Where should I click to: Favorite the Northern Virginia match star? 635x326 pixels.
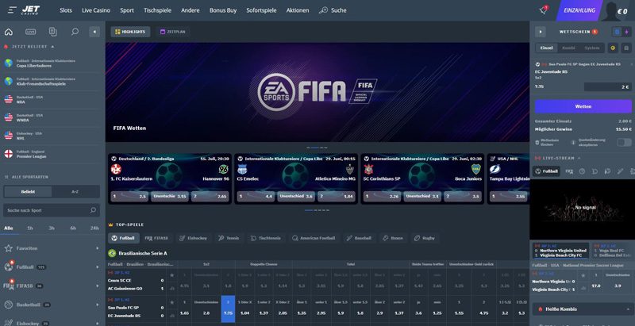pos(583,275)
